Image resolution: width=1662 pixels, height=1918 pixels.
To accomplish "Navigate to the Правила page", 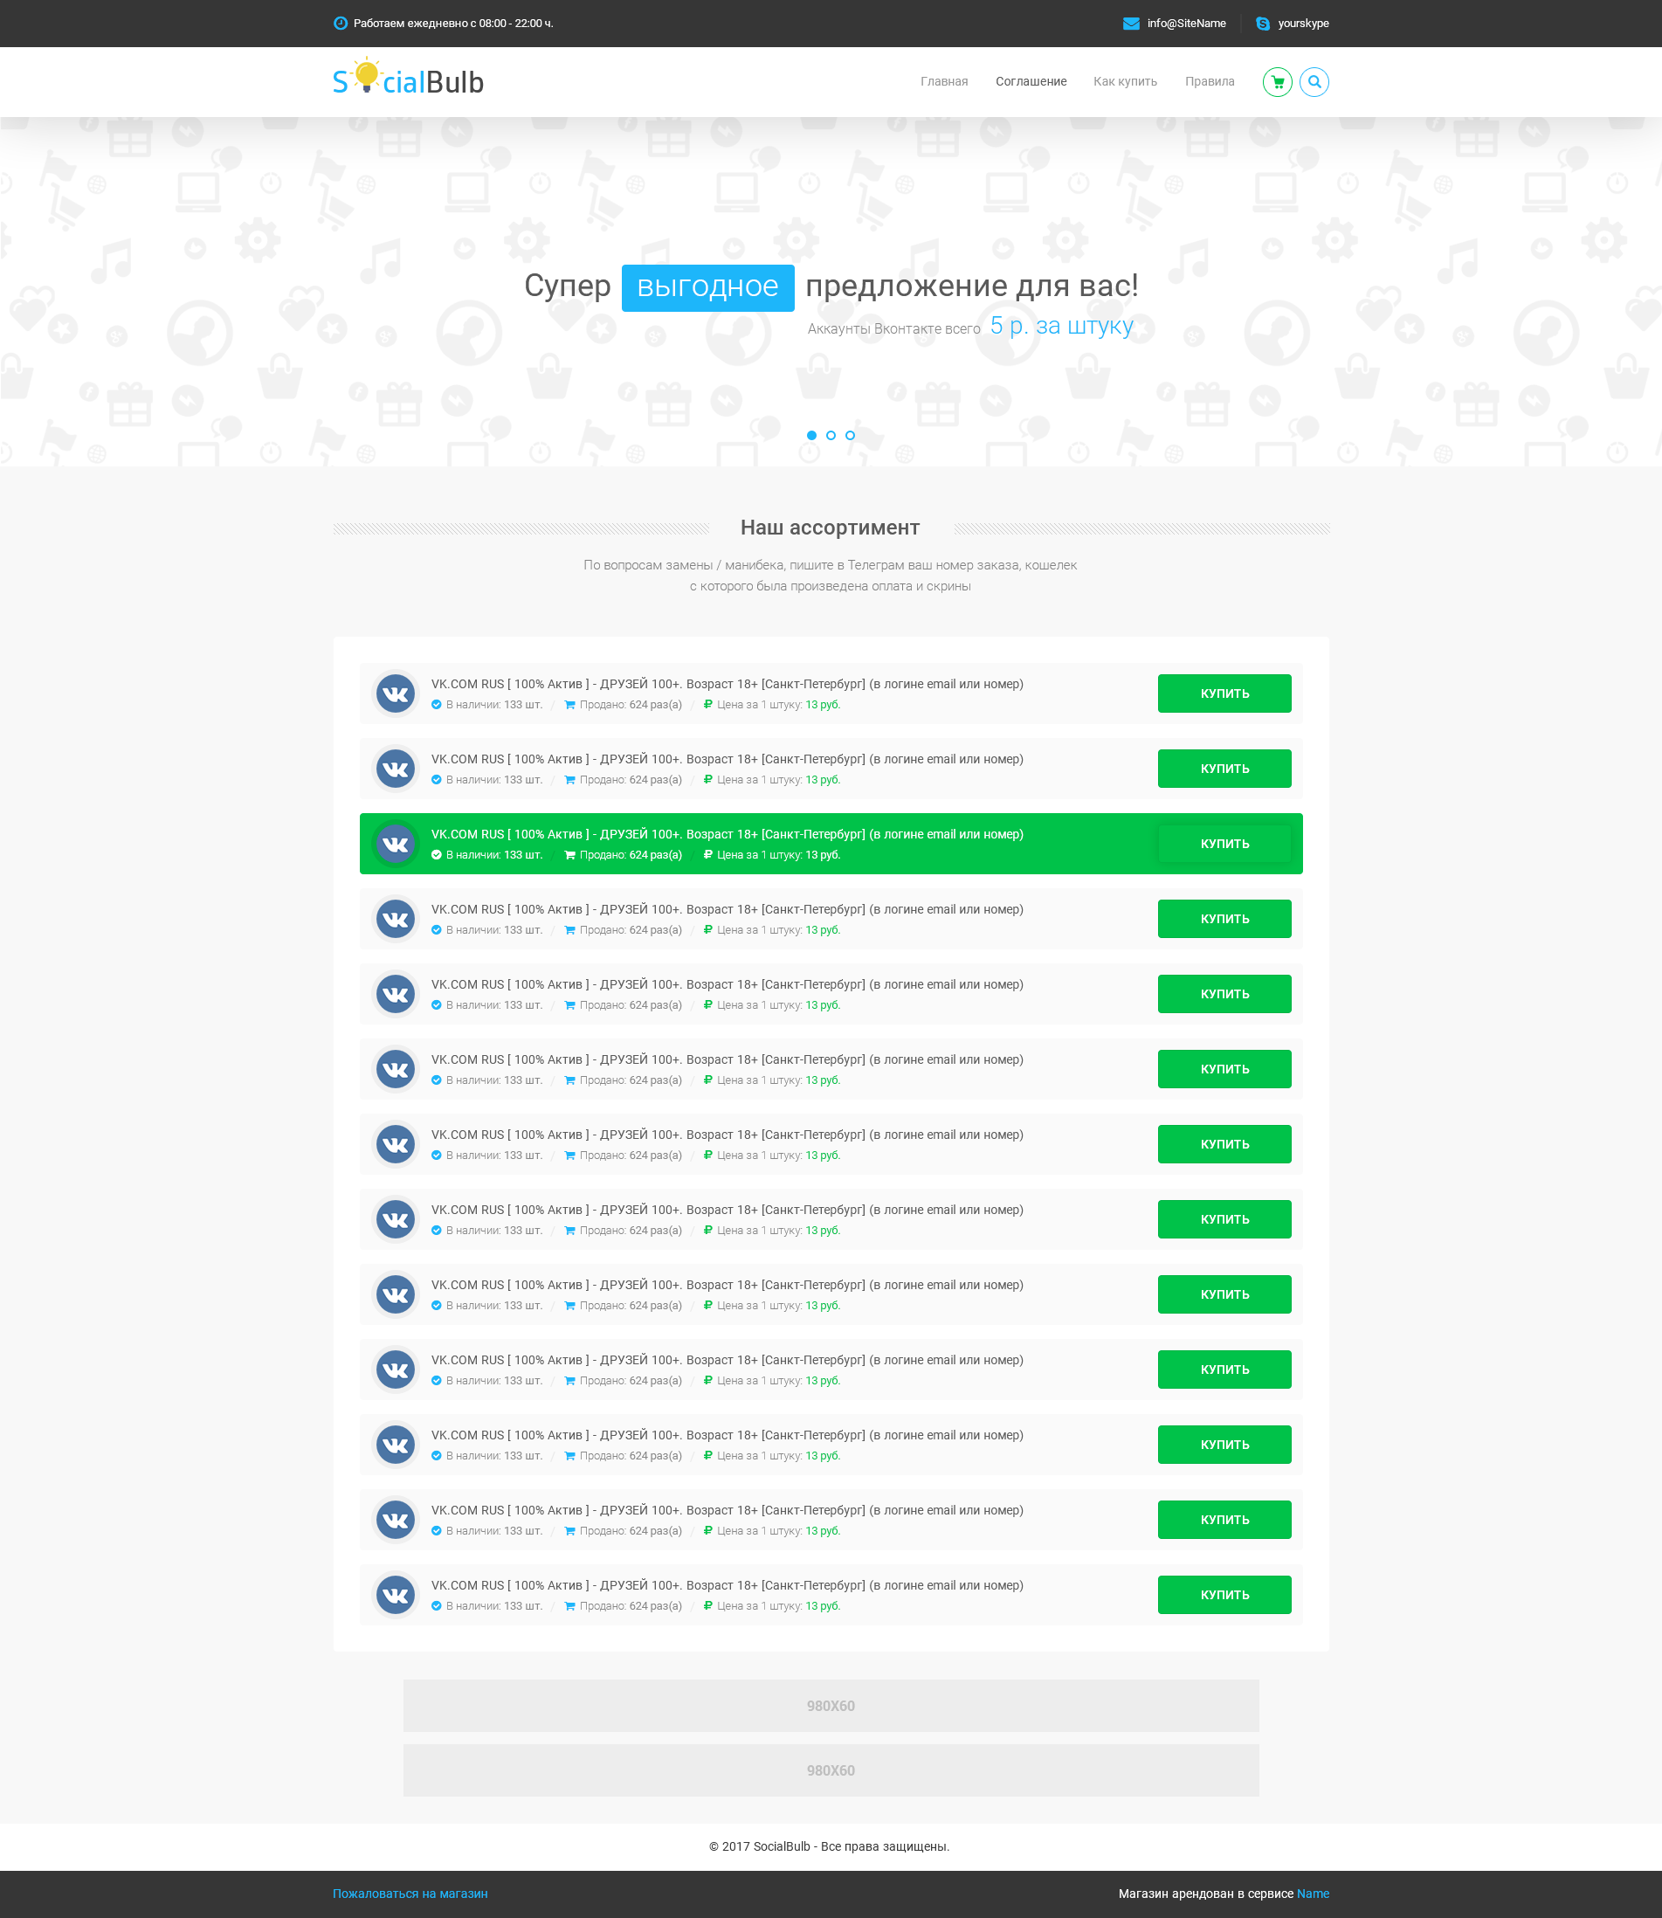I will [x=1210, y=81].
